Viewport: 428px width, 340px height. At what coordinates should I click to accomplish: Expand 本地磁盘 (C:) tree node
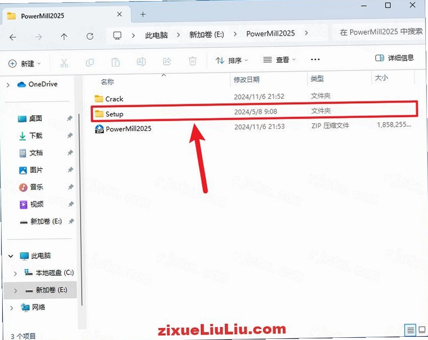coord(15,273)
